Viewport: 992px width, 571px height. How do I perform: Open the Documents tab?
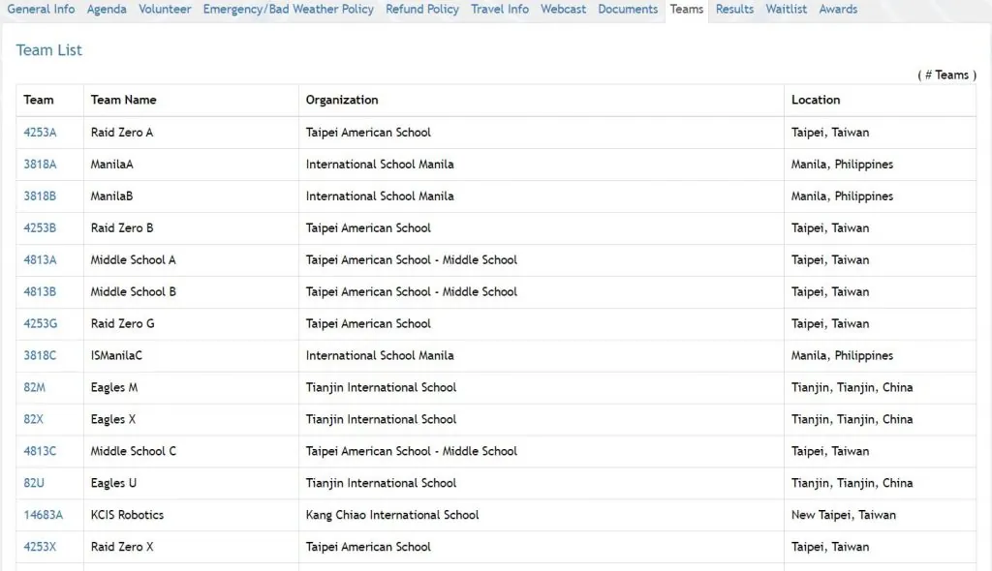[x=628, y=10]
